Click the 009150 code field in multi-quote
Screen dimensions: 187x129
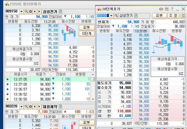tap(12, 11)
